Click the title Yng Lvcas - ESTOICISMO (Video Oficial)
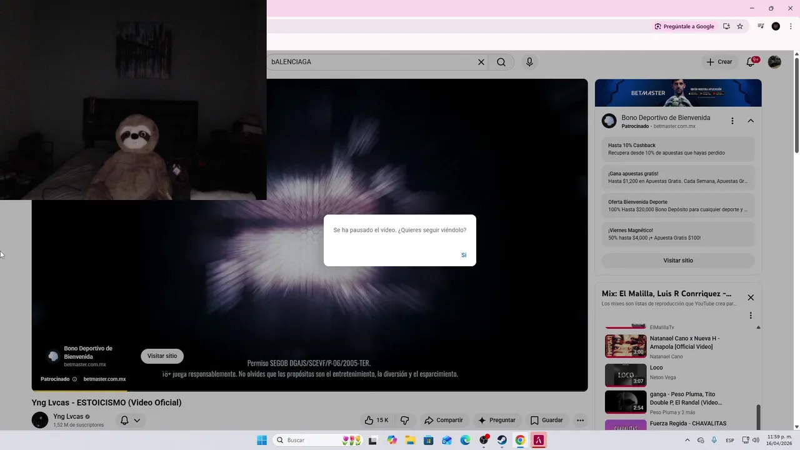Image resolution: width=800 pixels, height=450 pixels. (106, 402)
